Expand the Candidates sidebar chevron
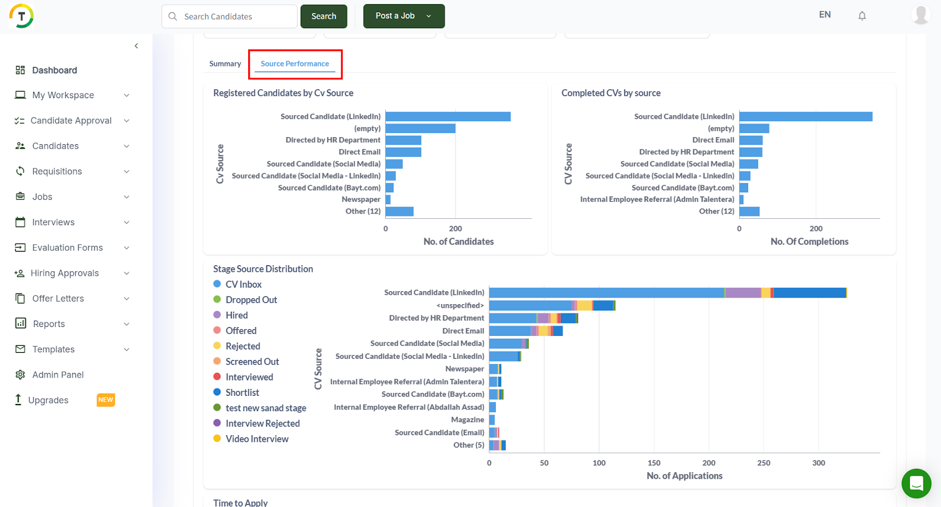Image resolution: width=941 pixels, height=507 pixels. [126, 146]
